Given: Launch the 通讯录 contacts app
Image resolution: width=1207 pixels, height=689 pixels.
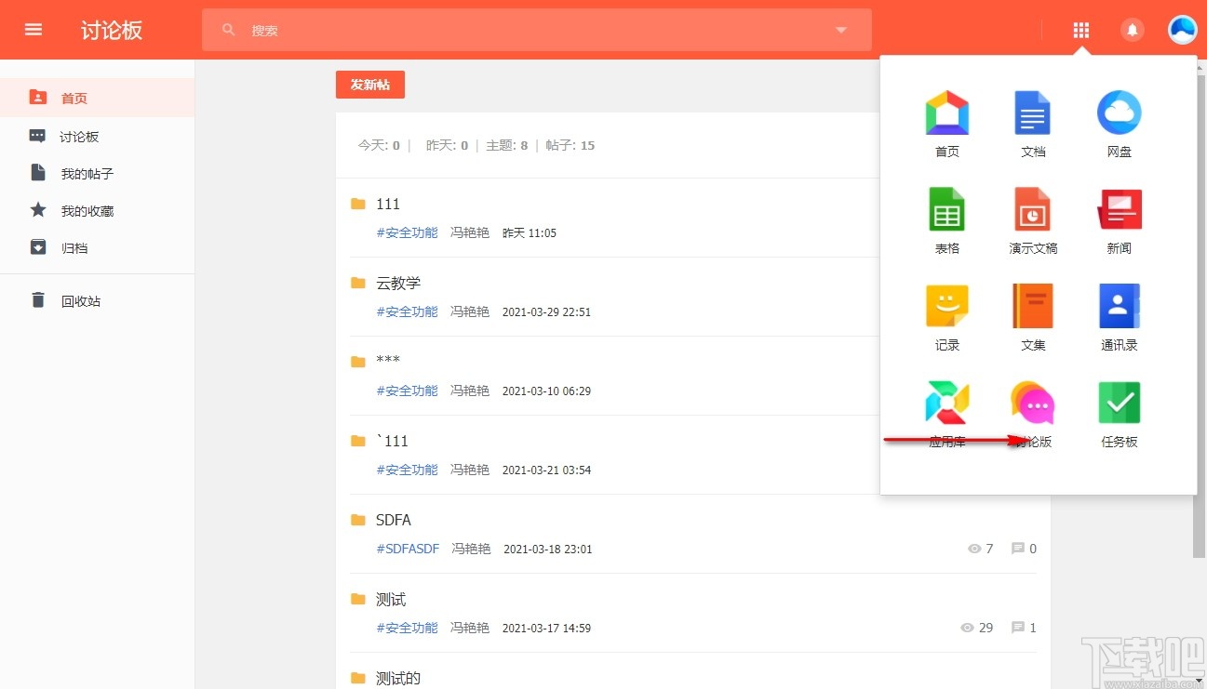Looking at the screenshot, I should pyautogui.click(x=1120, y=318).
